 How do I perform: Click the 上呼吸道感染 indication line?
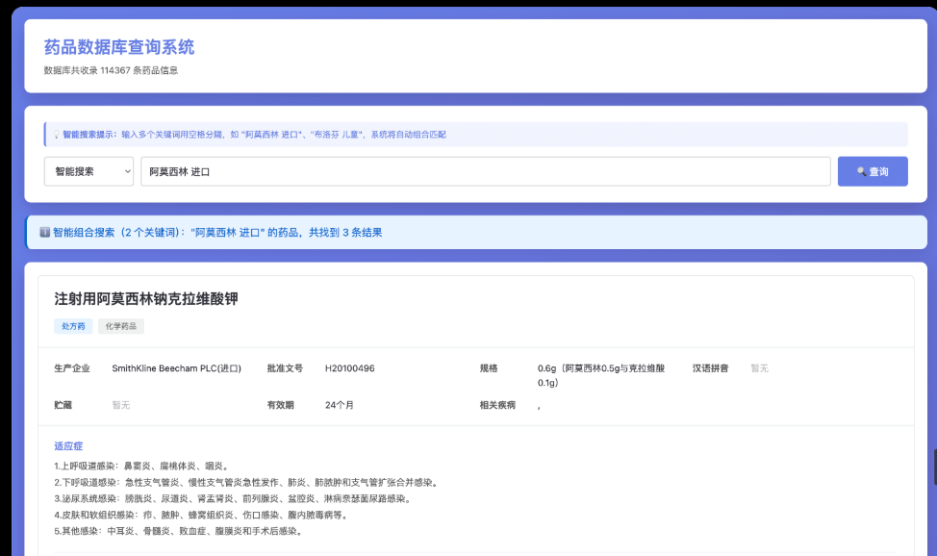141,466
